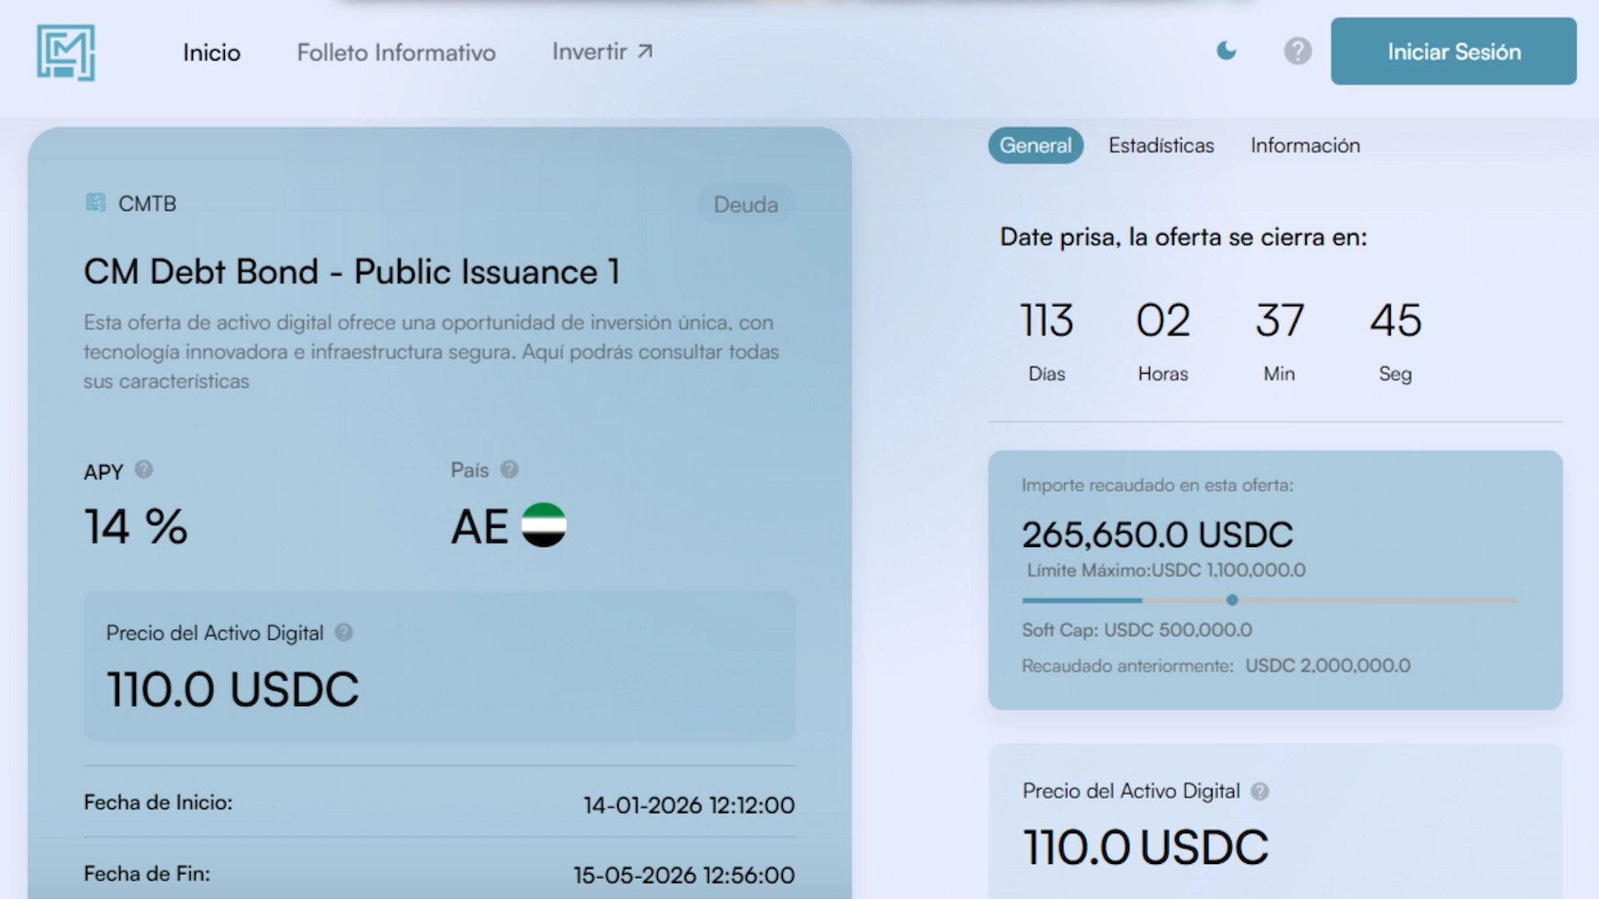Image resolution: width=1599 pixels, height=899 pixels.
Task: Click the CMTB token icon on the offer card
Action: [95, 202]
